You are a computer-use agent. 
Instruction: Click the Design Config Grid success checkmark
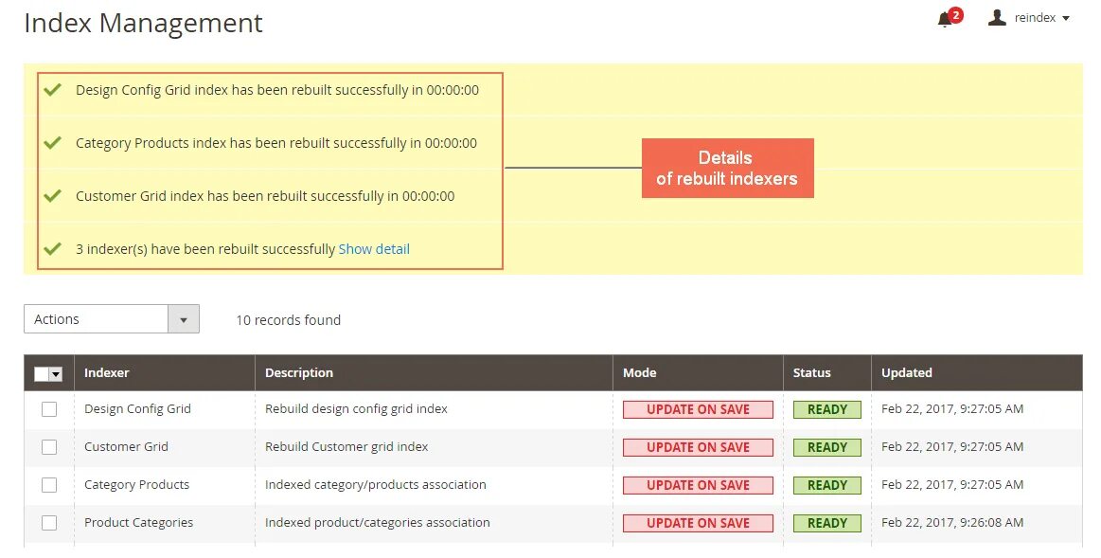pyautogui.click(x=53, y=90)
